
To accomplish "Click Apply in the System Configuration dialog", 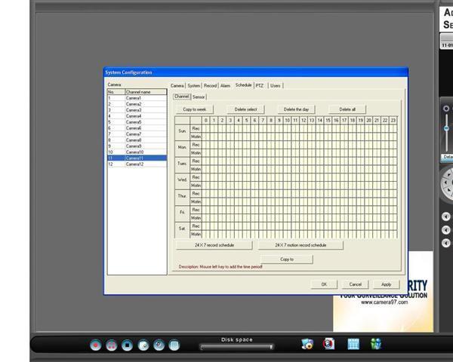I will 386,284.
